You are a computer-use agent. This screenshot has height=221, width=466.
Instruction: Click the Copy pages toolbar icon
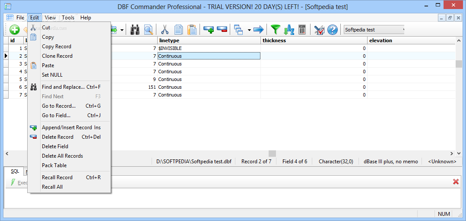tap(178, 30)
